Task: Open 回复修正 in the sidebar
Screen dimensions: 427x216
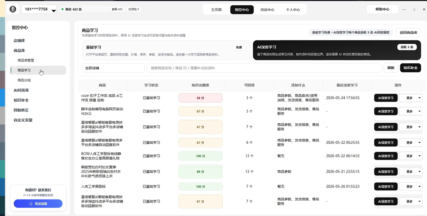Action: click(x=21, y=110)
